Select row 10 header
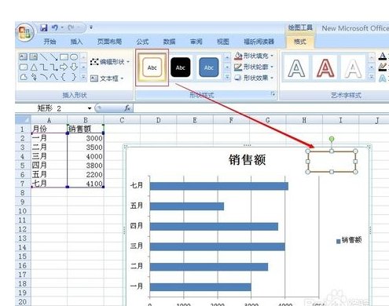Image resolution: width=389 pixels, height=306 pixels. (x=23, y=211)
